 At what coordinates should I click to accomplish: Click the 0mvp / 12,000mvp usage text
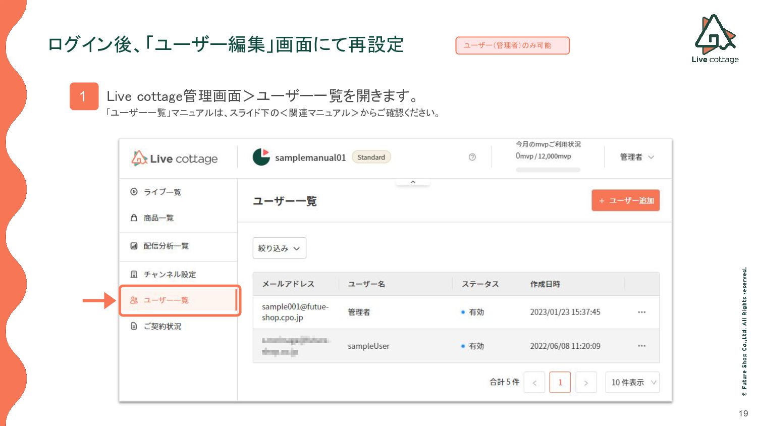tap(544, 156)
